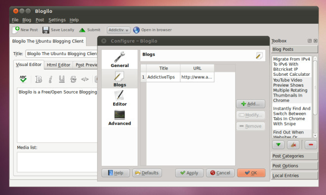Expand the Post Categories panel
This screenshot has width=326, height=195.
pos(294,156)
